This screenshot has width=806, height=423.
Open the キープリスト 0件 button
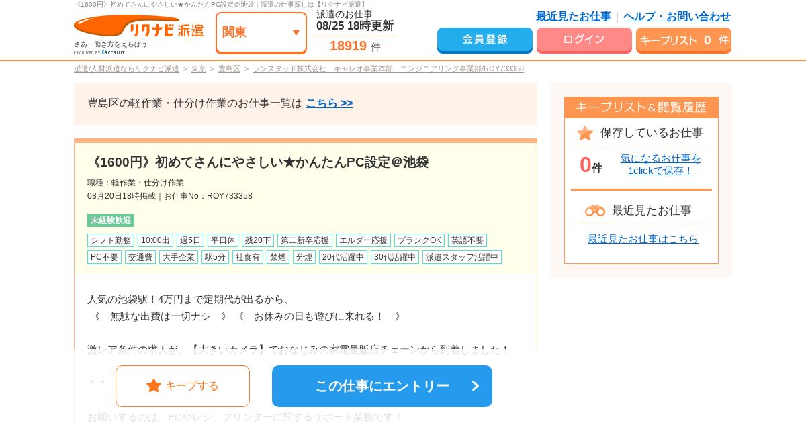[684, 40]
